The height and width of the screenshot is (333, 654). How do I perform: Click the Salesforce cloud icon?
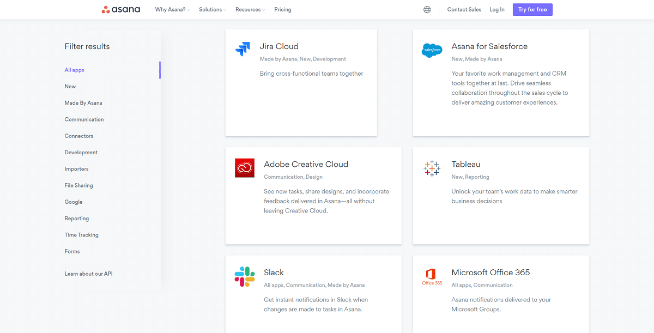coord(432,50)
